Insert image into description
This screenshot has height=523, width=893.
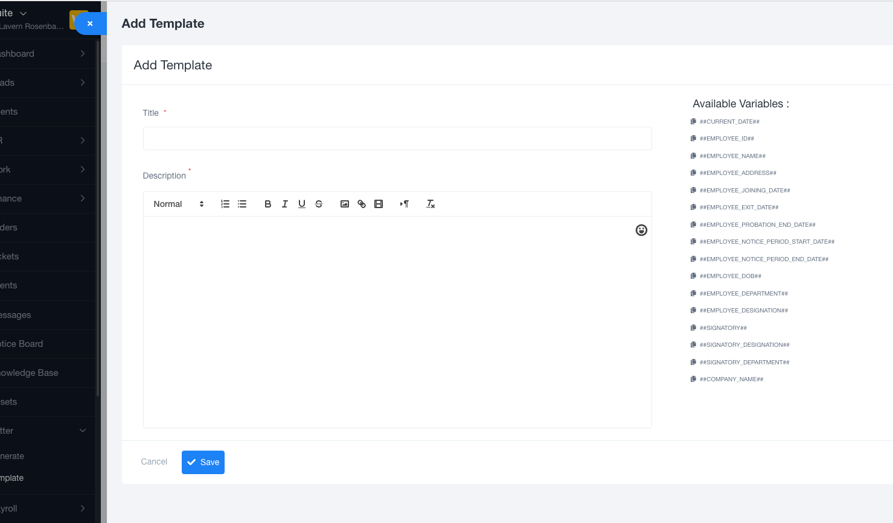(345, 204)
